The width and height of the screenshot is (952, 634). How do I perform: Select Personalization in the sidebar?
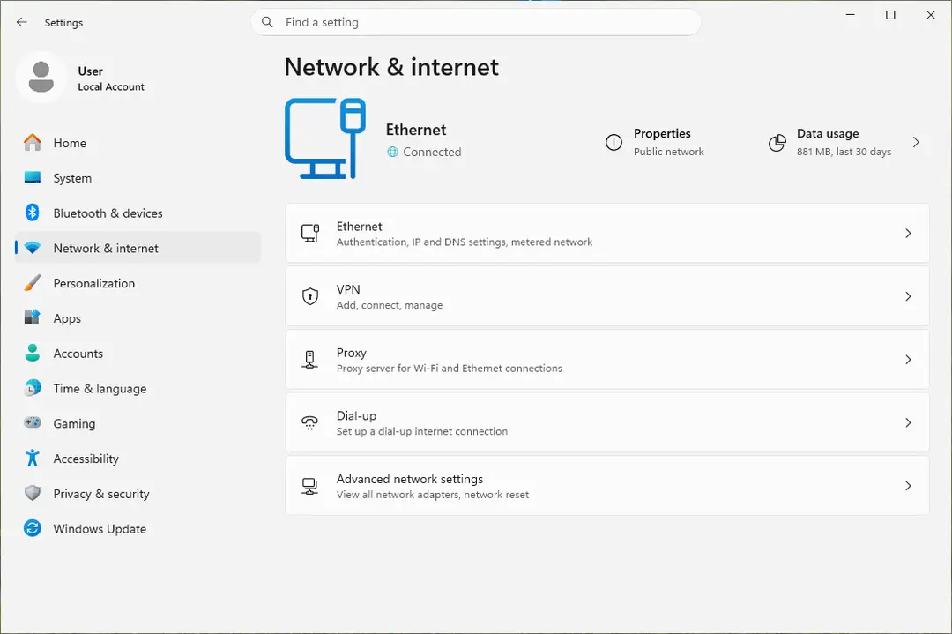94,283
